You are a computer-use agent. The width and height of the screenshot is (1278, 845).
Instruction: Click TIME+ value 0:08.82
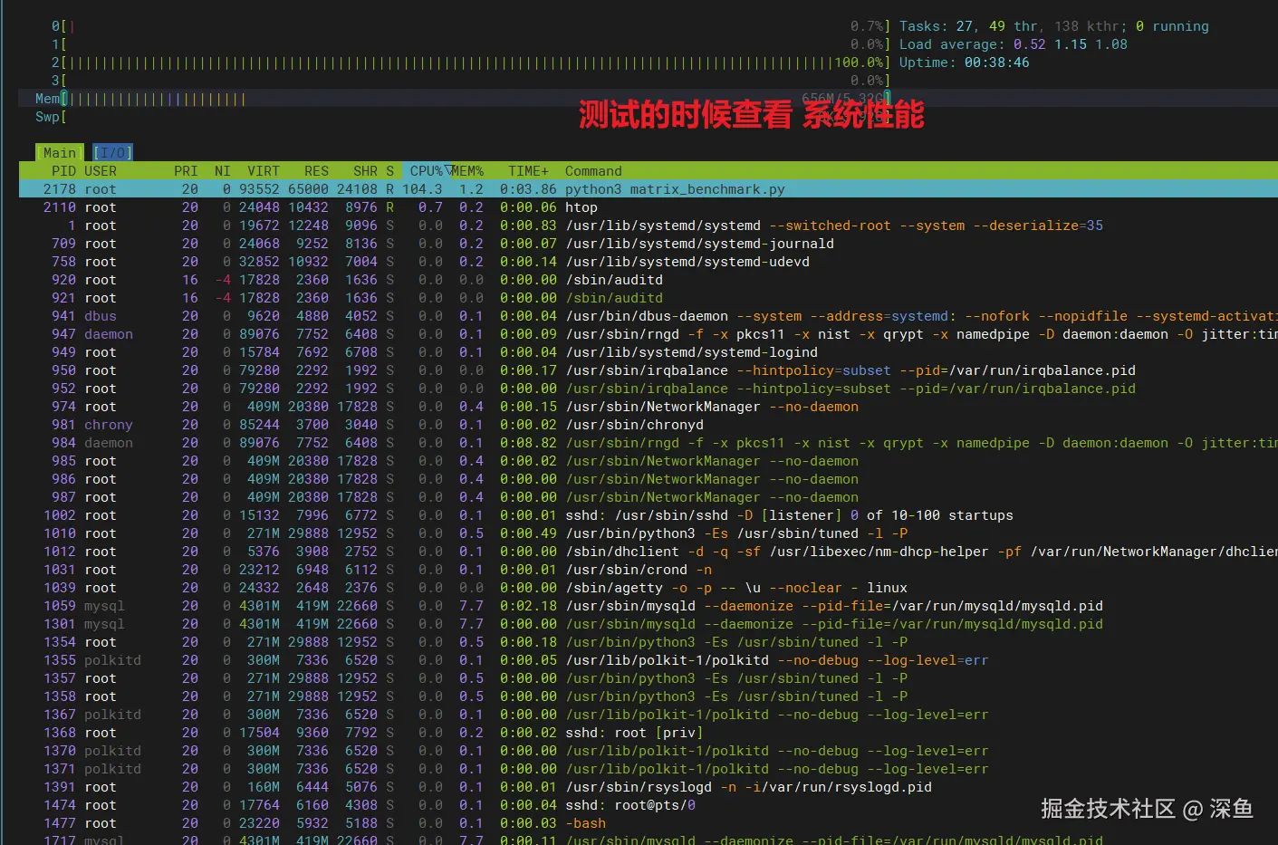pyautogui.click(x=528, y=443)
